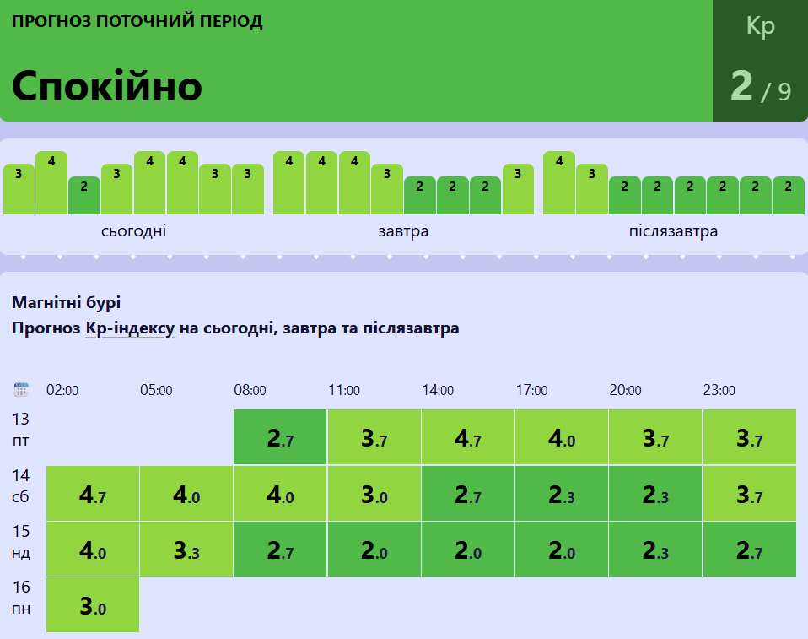Click the 23:00 column header
The width and height of the screenshot is (808, 639).
(719, 390)
